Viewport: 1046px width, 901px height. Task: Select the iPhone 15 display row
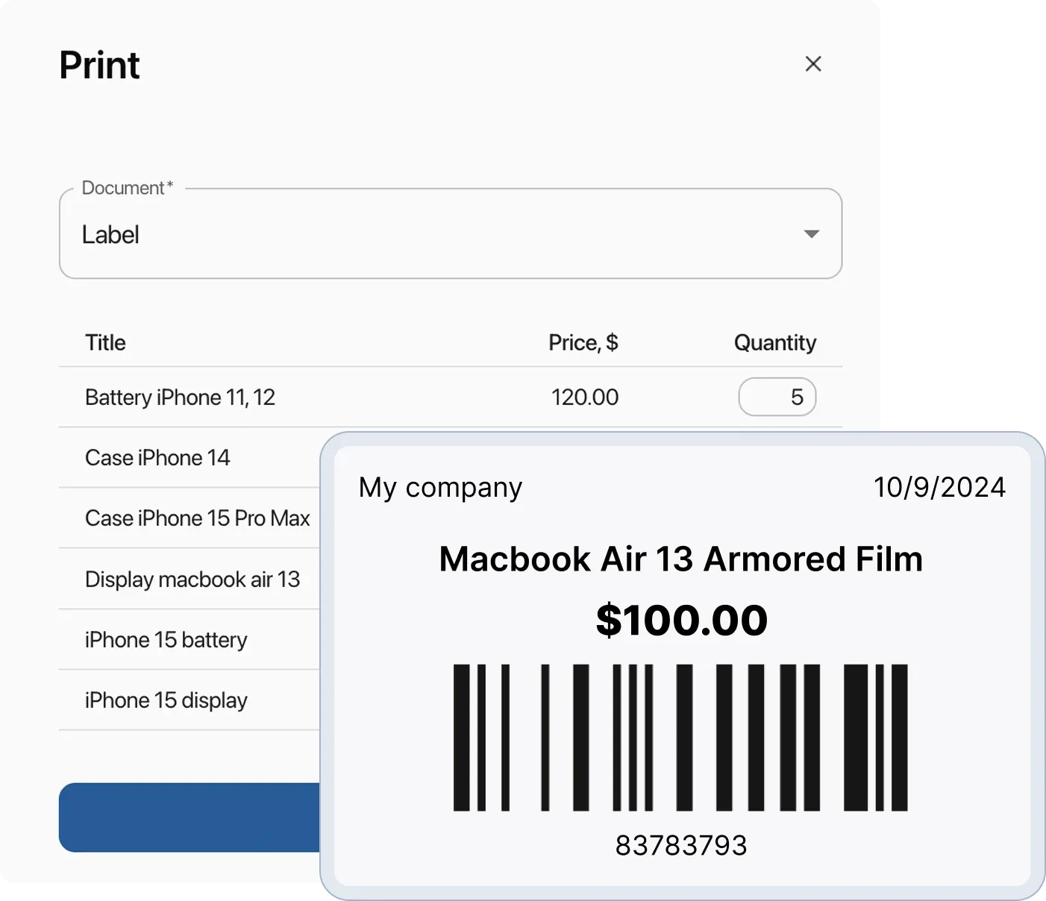pyautogui.click(x=166, y=700)
